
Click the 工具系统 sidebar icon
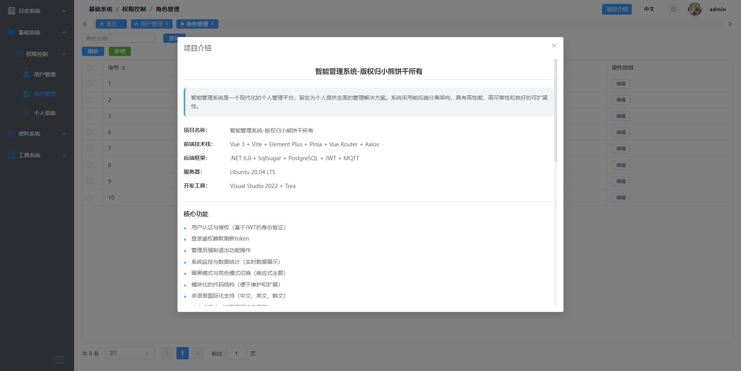coord(12,155)
